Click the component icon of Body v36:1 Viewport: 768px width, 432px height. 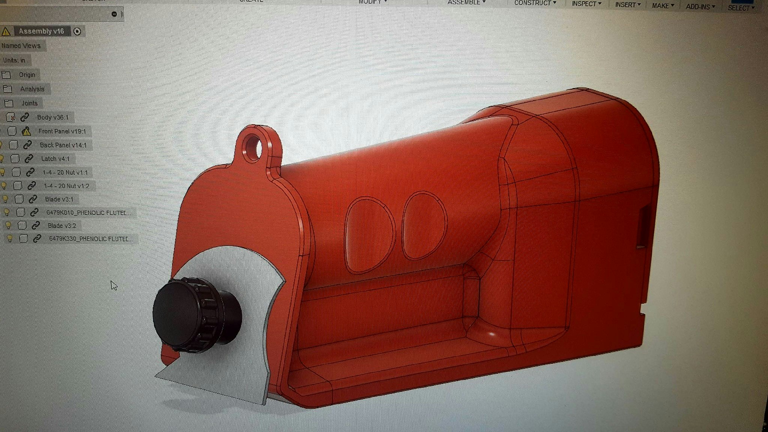tap(11, 117)
